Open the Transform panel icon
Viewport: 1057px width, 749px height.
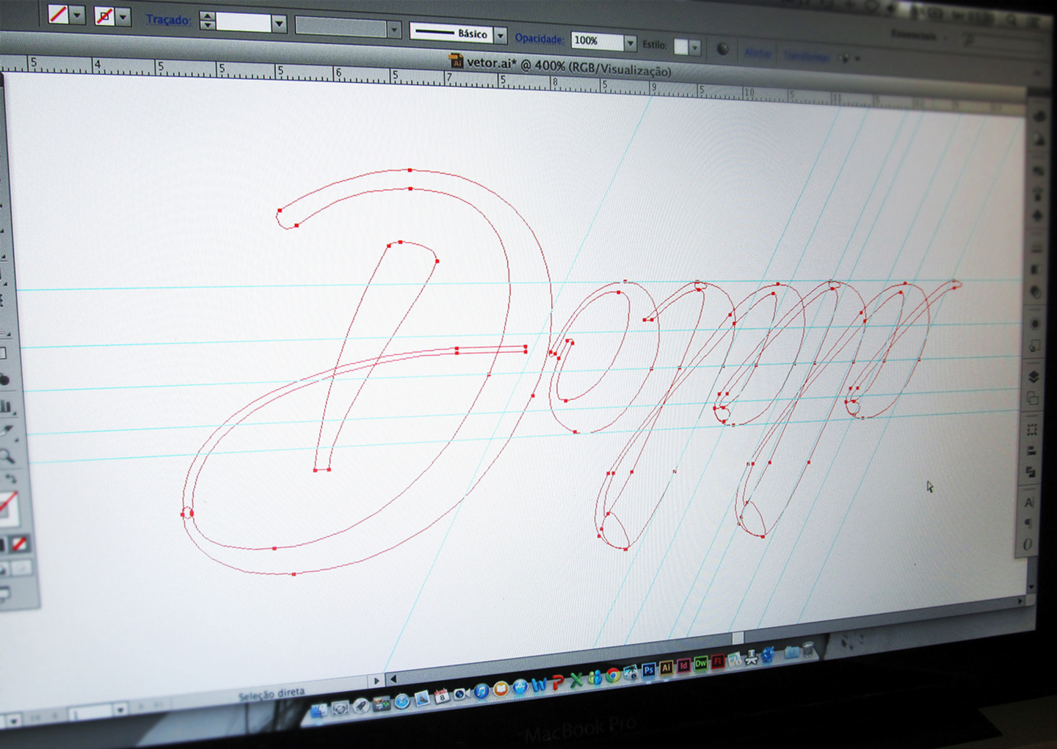1032,429
